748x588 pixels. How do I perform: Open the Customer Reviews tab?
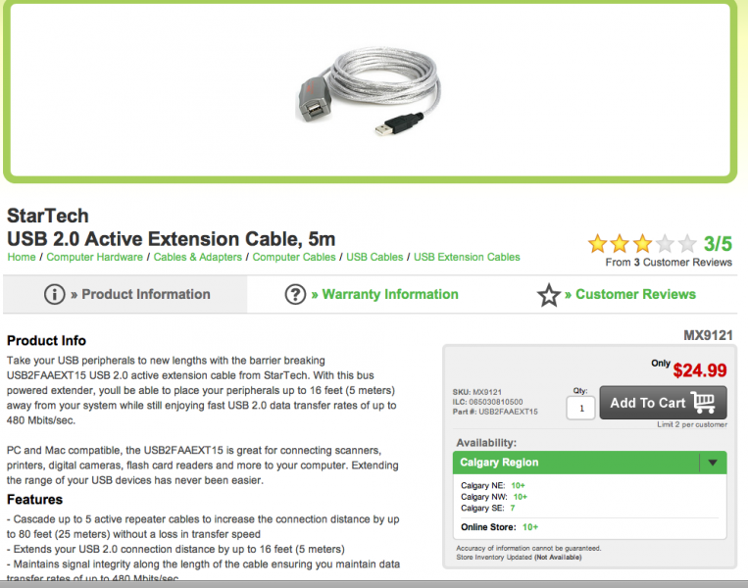[617, 294]
